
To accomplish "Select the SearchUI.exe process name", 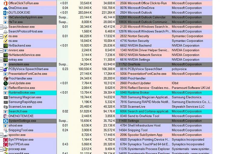I will (18, 111).
